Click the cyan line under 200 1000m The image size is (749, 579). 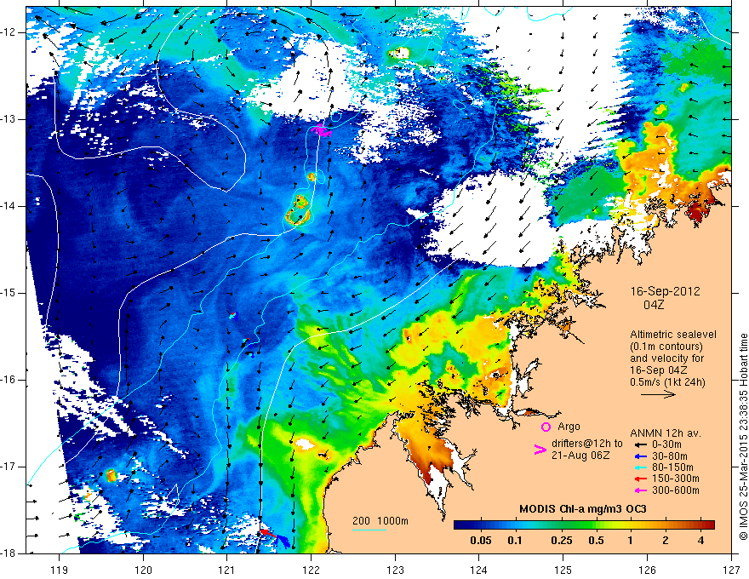(369, 530)
